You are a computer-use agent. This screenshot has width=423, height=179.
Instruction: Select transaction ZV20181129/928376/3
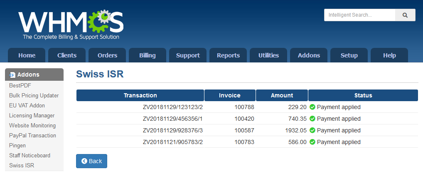click(173, 130)
